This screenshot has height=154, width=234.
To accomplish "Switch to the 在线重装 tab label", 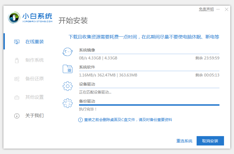I will point(35,42).
